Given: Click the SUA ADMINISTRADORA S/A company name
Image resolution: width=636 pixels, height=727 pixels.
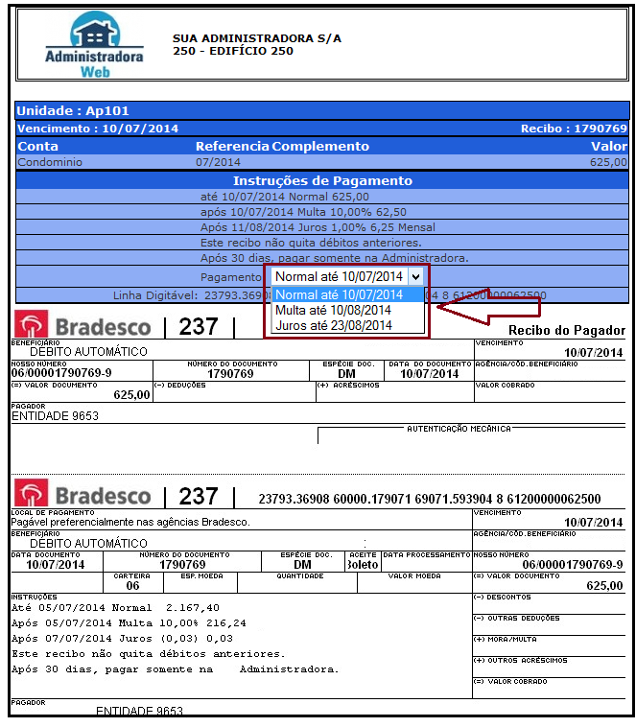Looking at the screenshot, I should click(256, 38).
